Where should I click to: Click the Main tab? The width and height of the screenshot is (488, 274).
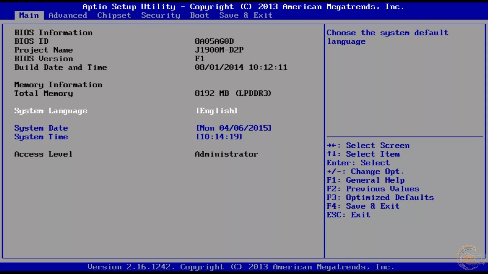(x=29, y=15)
